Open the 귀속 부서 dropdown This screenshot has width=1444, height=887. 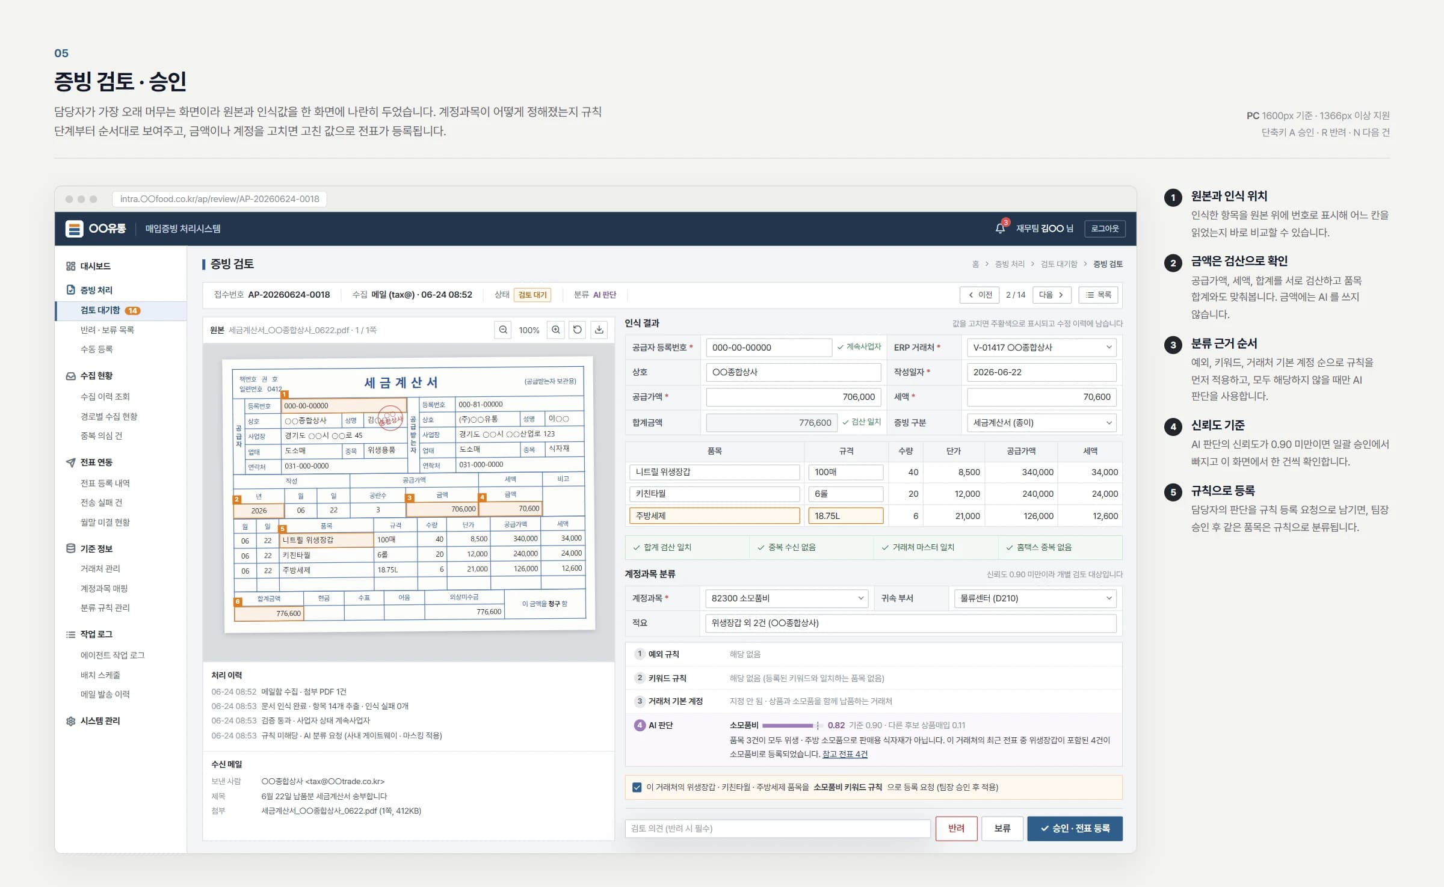1035,598
